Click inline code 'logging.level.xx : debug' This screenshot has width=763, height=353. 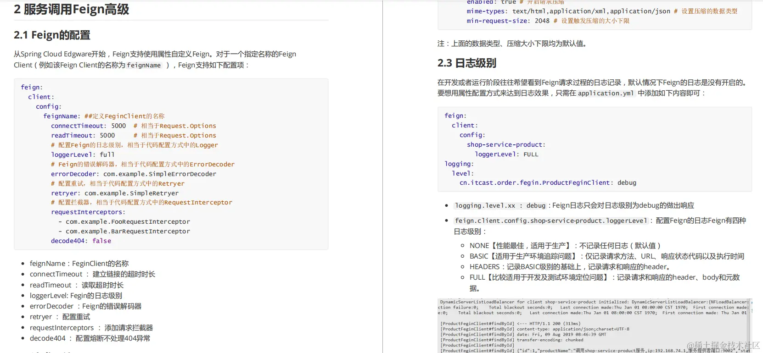pyautogui.click(x=500, y=206)
